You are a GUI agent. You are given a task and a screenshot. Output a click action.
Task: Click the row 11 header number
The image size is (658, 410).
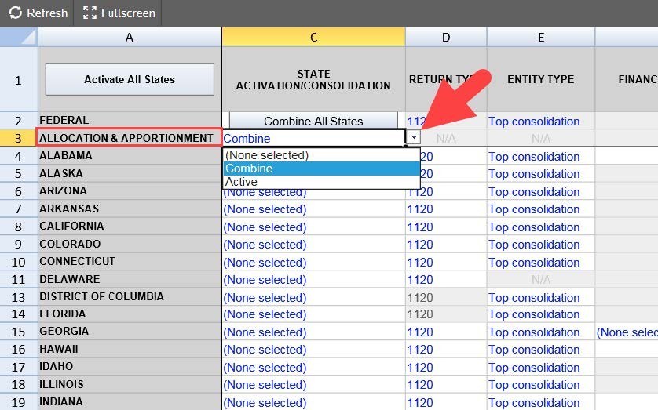pyautogui.click(x=19, y=280)
